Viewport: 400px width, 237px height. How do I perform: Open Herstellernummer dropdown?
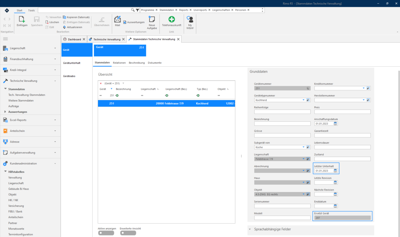(364, 100)
